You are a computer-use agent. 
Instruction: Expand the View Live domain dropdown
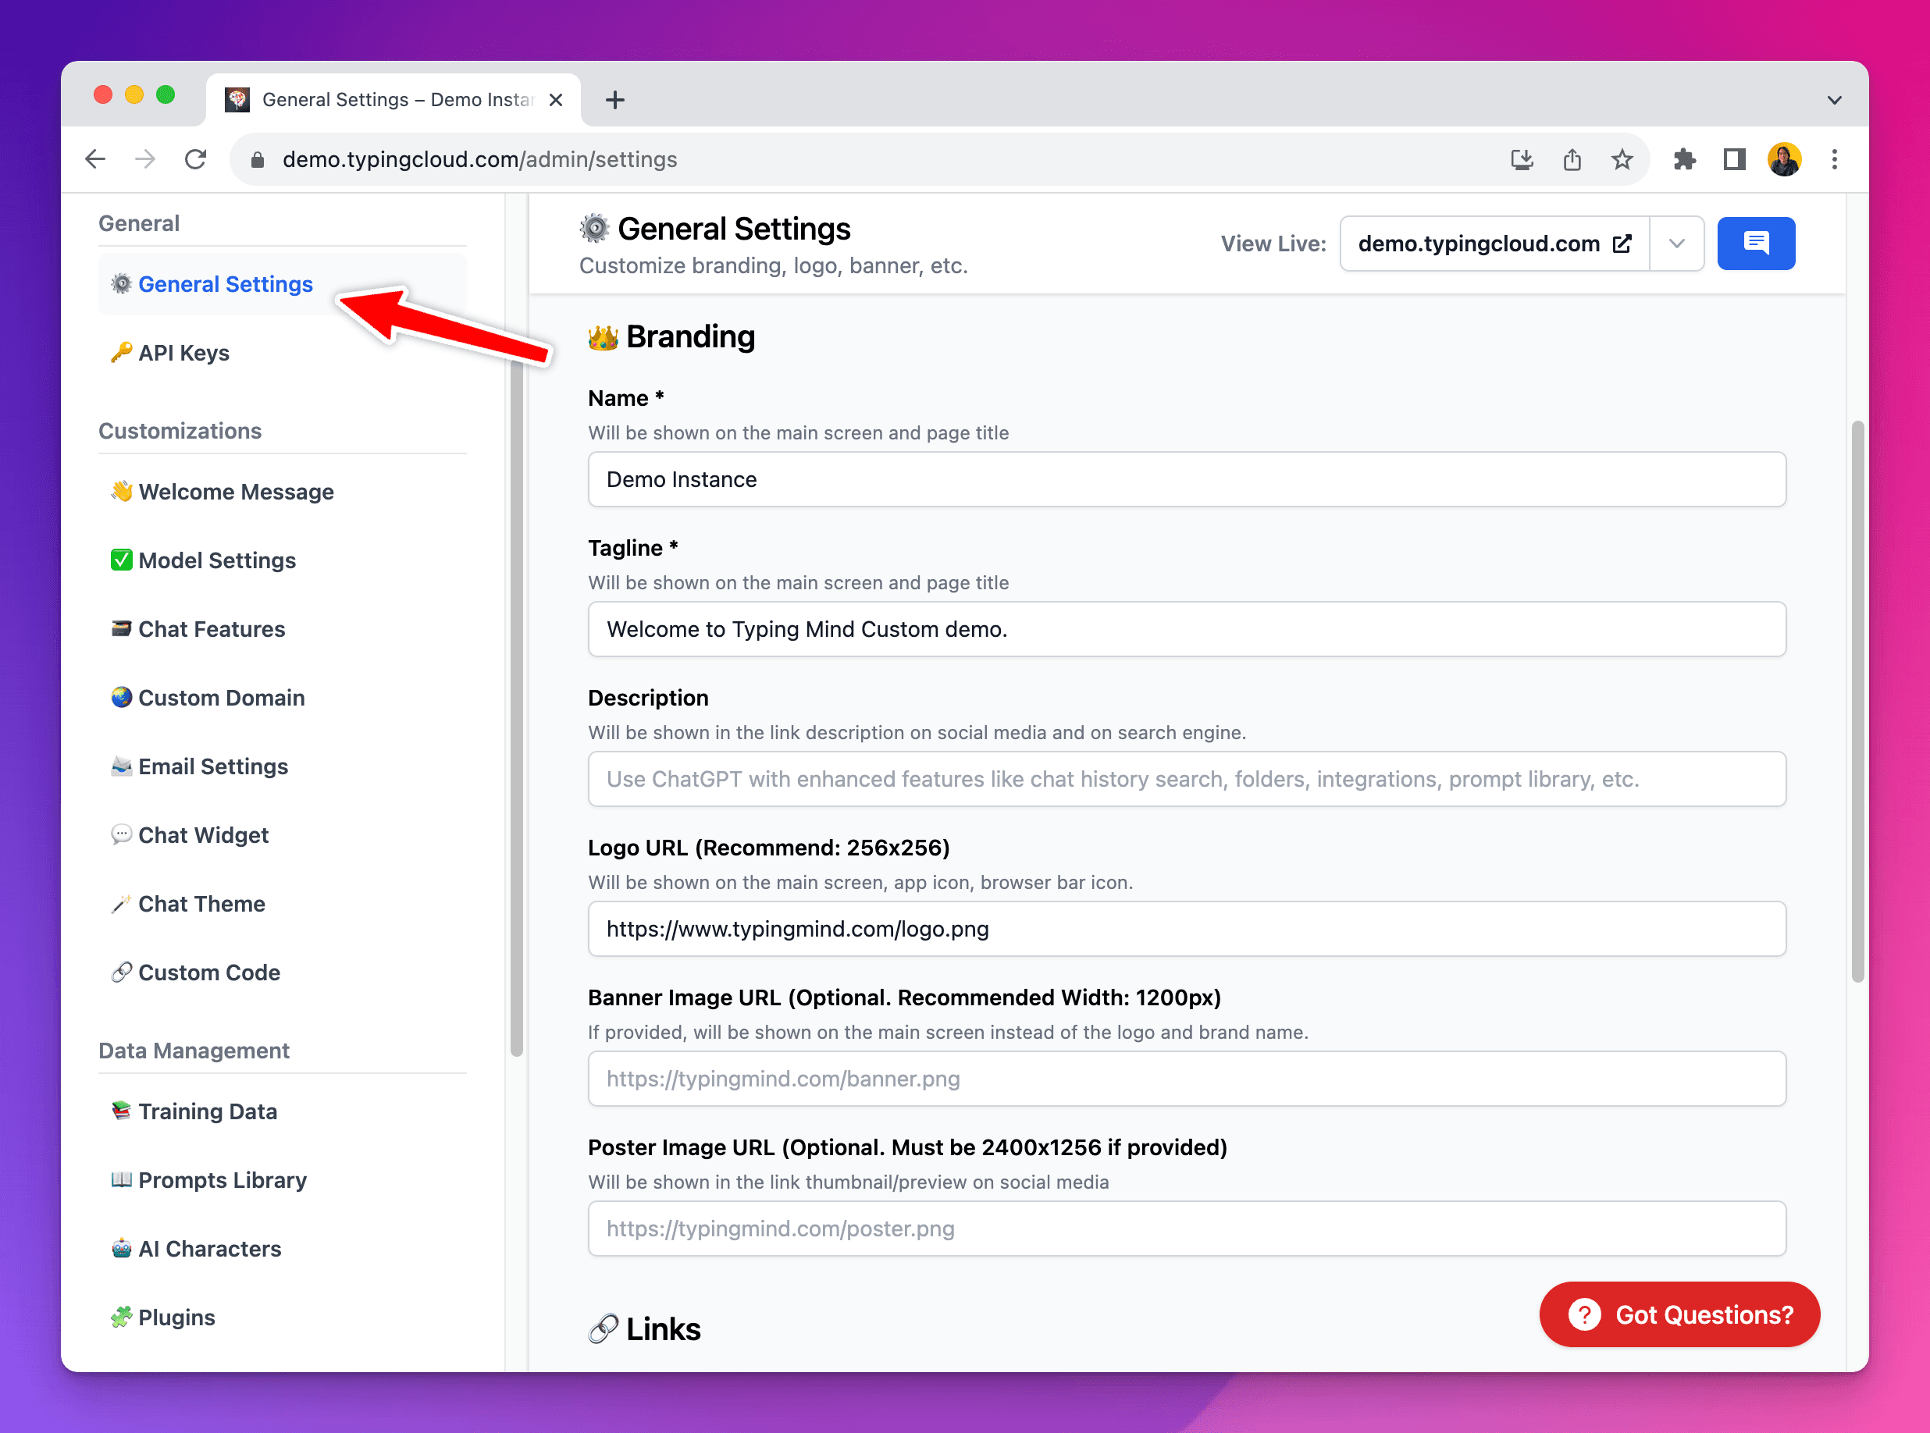coord(1675,244)
